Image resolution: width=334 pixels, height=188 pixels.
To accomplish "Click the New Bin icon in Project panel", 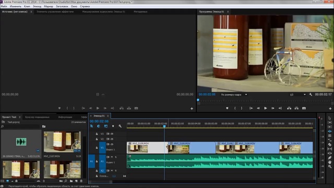I will coord(71,181).
